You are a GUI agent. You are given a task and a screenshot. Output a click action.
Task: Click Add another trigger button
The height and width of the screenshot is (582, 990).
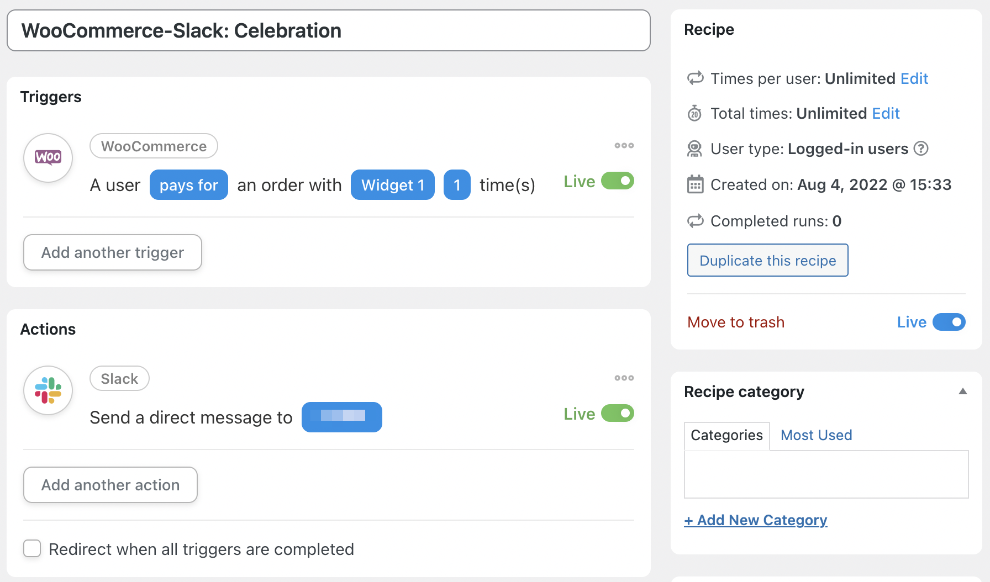(x=113, y=252)
